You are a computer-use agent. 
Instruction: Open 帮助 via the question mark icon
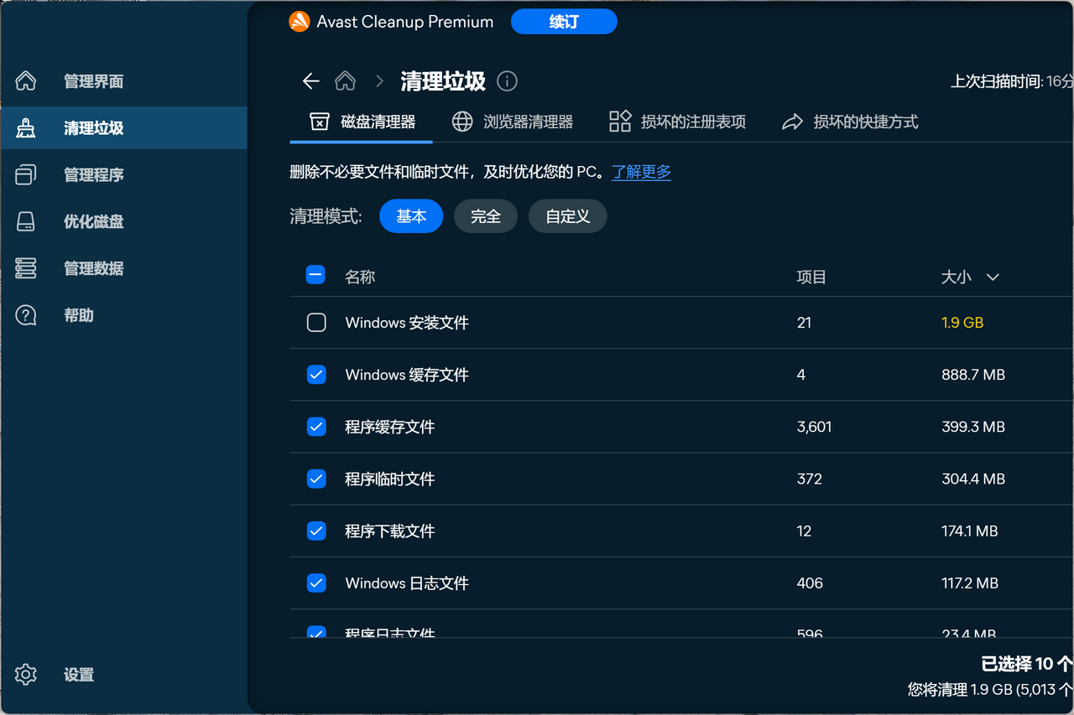pyautogui.click(x=26, y=315)
